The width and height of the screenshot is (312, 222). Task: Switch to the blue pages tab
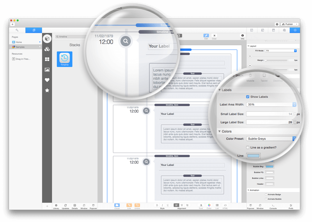[34, 30]
